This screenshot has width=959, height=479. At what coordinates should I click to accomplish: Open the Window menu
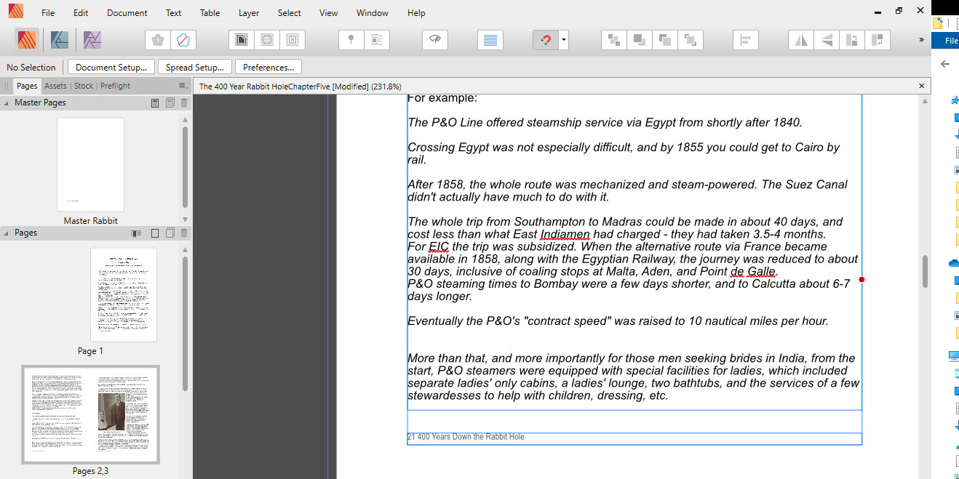(x=373, y=13)
